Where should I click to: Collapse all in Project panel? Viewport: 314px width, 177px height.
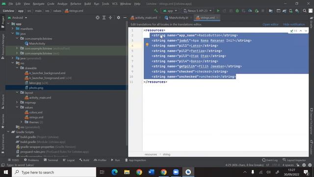[x=110, y=18]
